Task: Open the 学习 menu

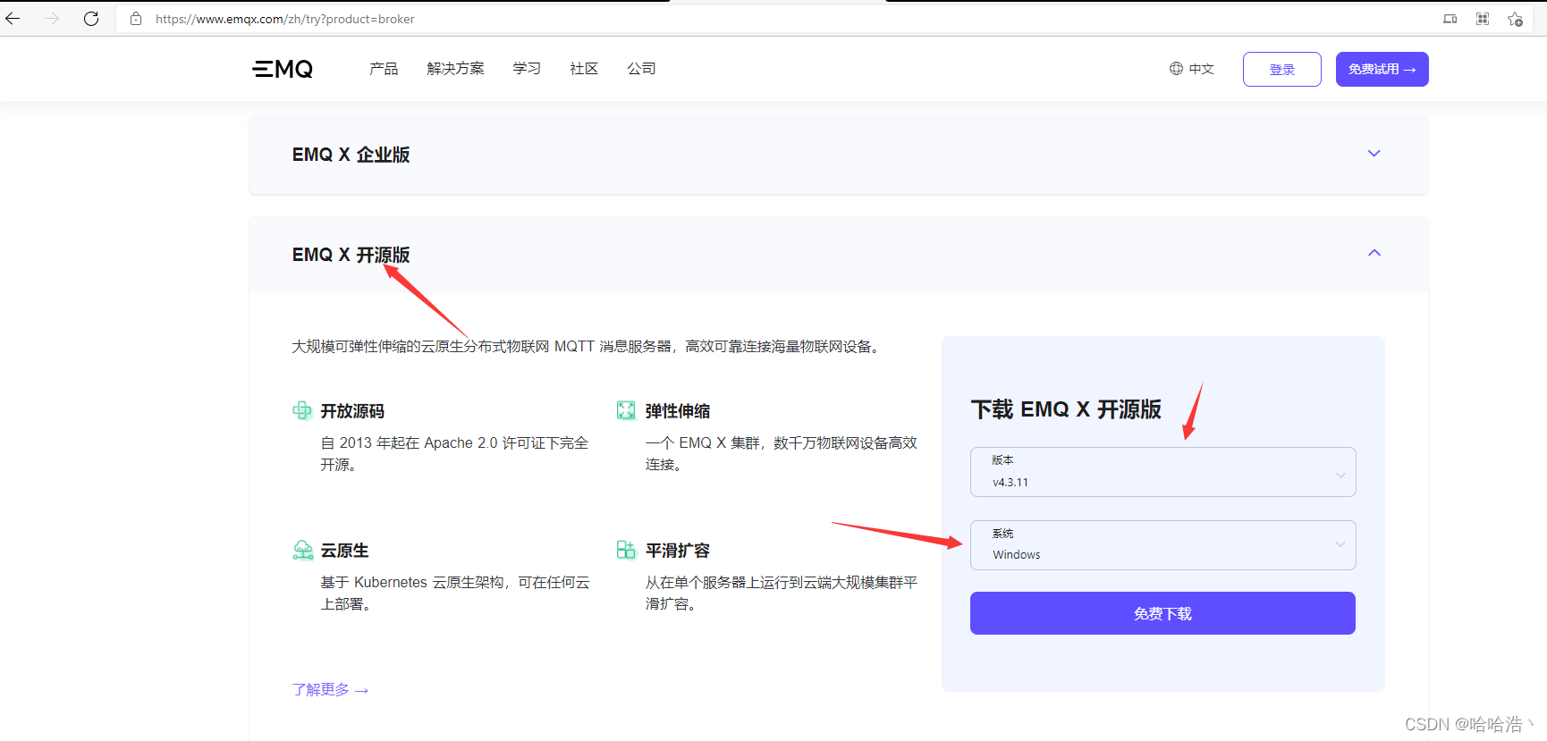Action: pyautogui.click(x=527, y=69)
